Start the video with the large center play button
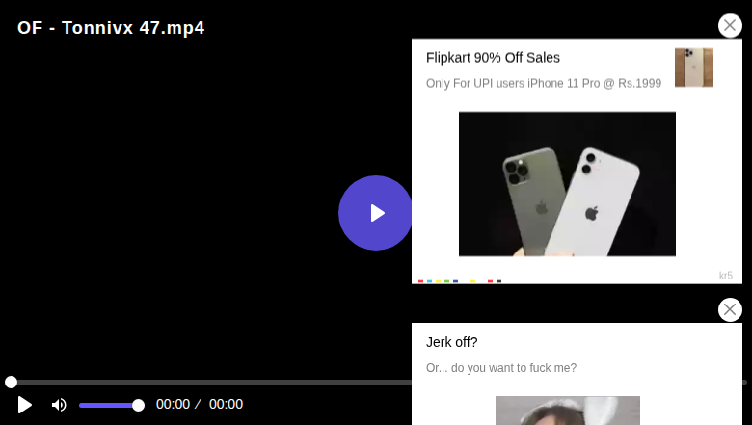Viewport: 752px width, 425px height. (x=375, y=213)
